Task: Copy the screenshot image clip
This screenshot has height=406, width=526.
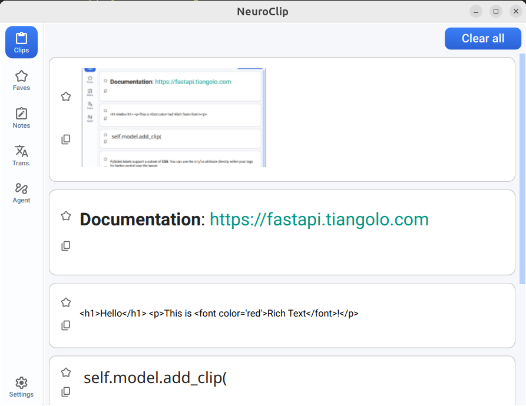Action: pos(66,139)
